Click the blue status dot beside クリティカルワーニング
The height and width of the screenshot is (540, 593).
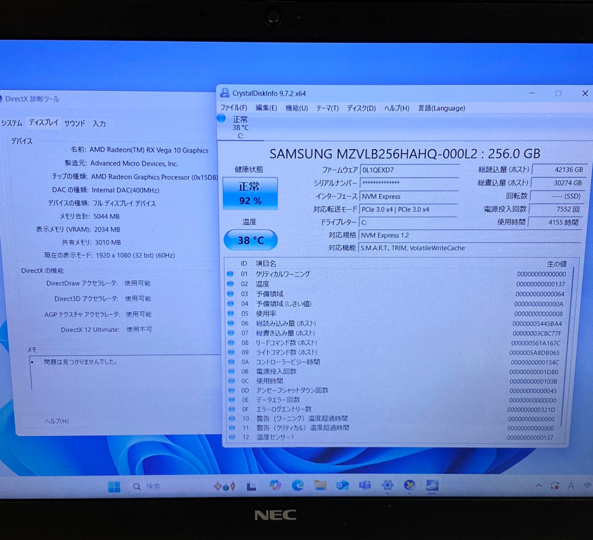[x=230, y=274]
